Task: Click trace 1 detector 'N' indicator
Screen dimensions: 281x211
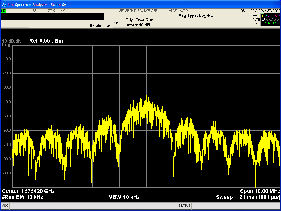Action: point(263,24)
